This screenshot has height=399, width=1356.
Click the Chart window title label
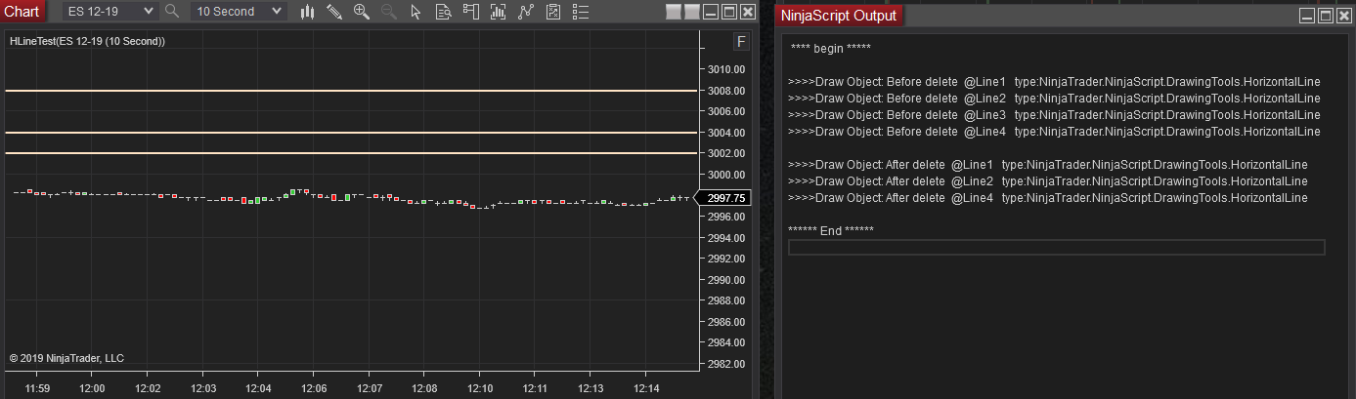[22, 12]
